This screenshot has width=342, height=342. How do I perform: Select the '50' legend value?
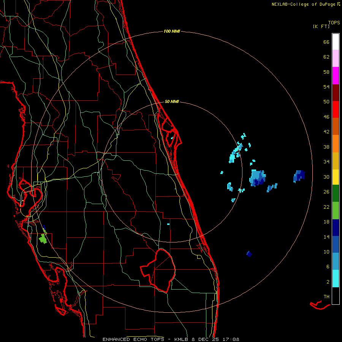coord(326,102)
